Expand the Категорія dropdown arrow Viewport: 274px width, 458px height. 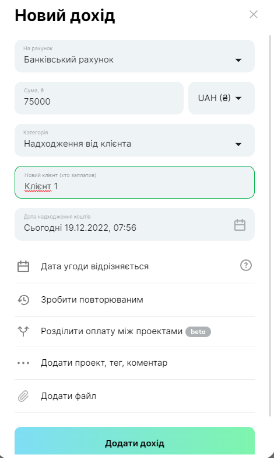click(x=238, y=144)
